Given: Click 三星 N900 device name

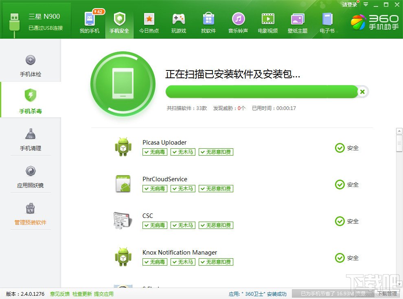Looking at the screenshot, I should [44, 16].
